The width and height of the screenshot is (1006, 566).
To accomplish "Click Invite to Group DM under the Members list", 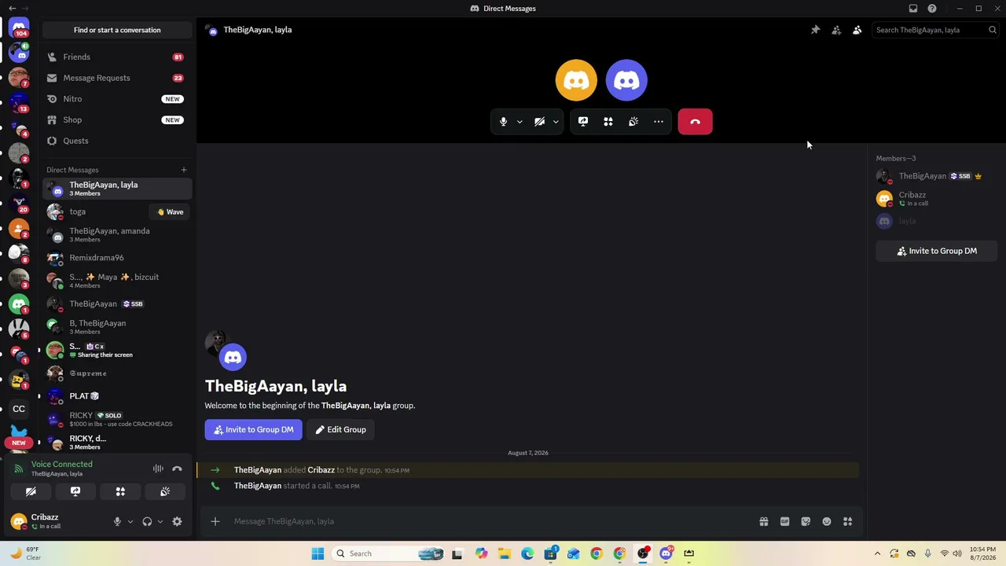I will click(937, 251).
